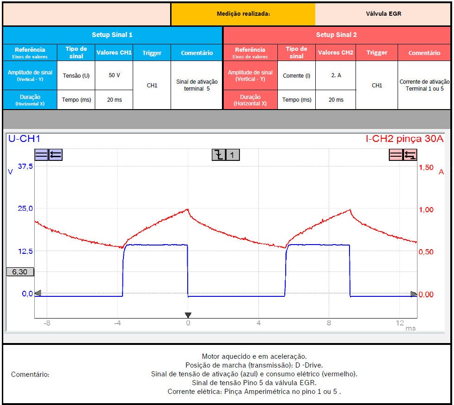
Task: Click the right gray zero-level arrow marker
Action: 414,294
